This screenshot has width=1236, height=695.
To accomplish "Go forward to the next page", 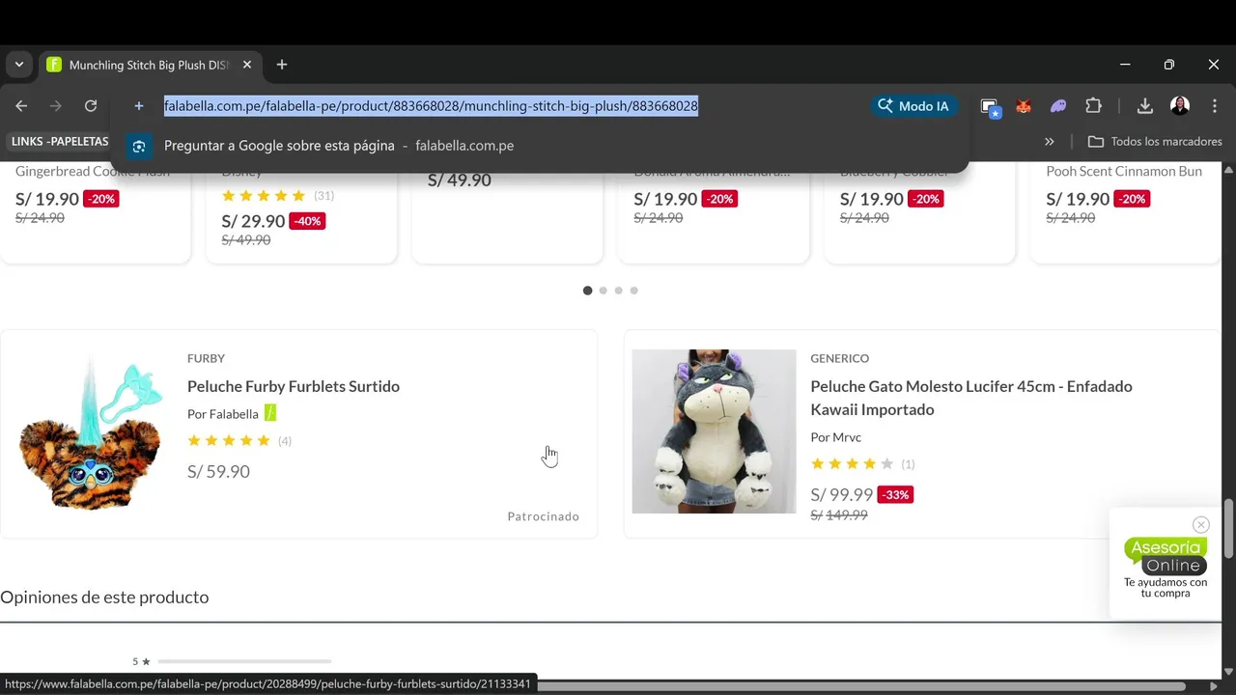I will (56, 106).
